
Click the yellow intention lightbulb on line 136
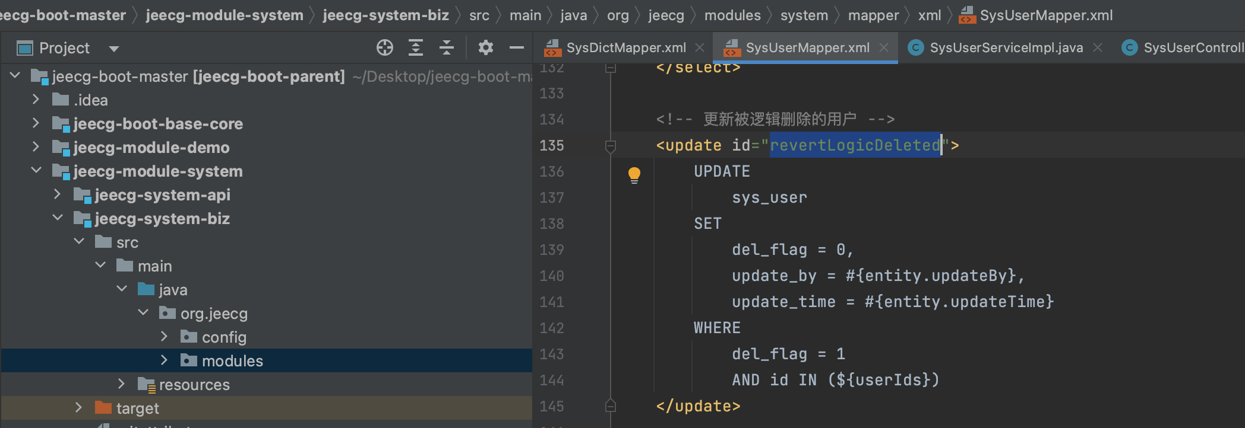tap(634, 175)
